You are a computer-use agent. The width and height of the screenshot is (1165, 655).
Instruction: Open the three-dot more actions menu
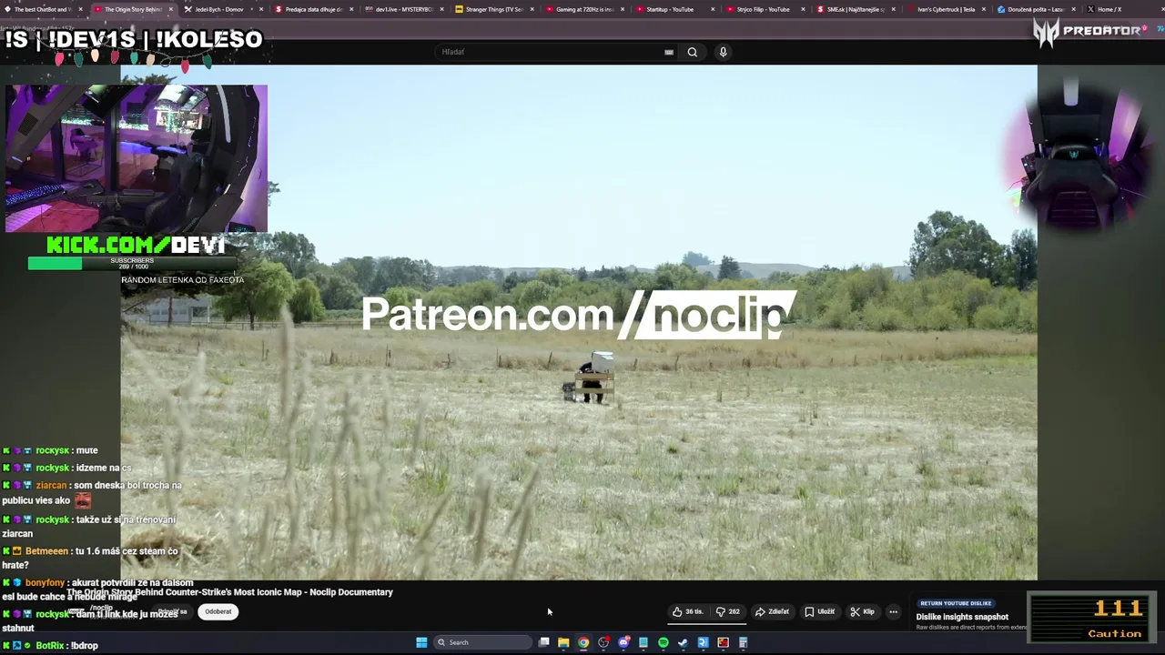[893, 611]
